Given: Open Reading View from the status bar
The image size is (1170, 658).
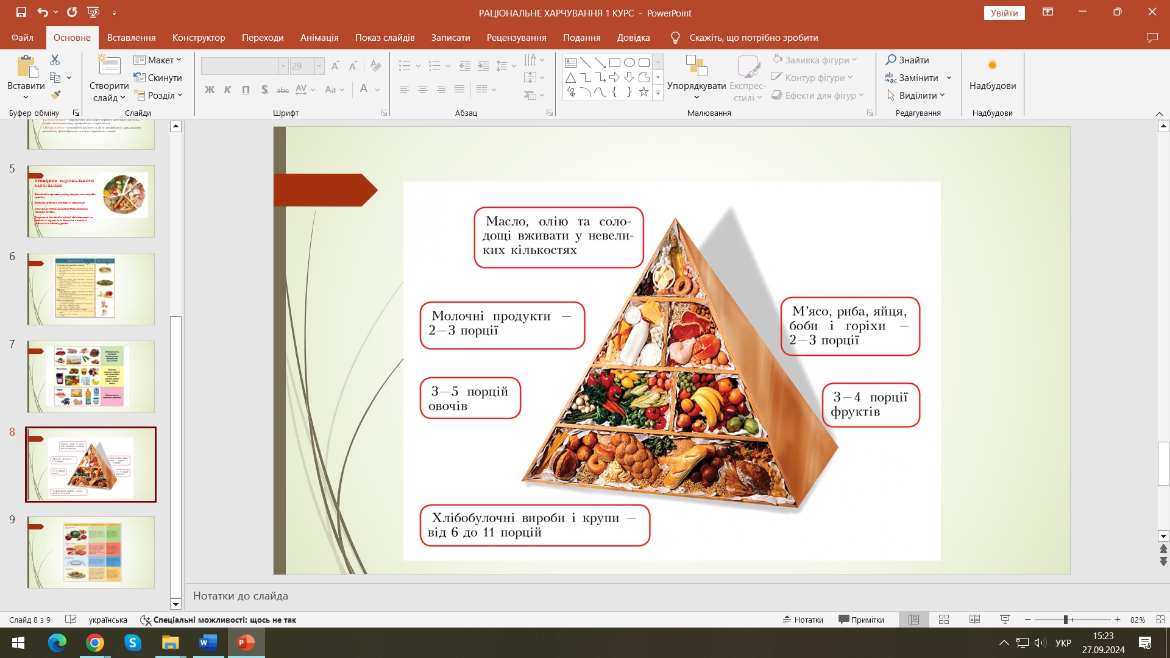Looking at the screenshot, I should point(974,620).
